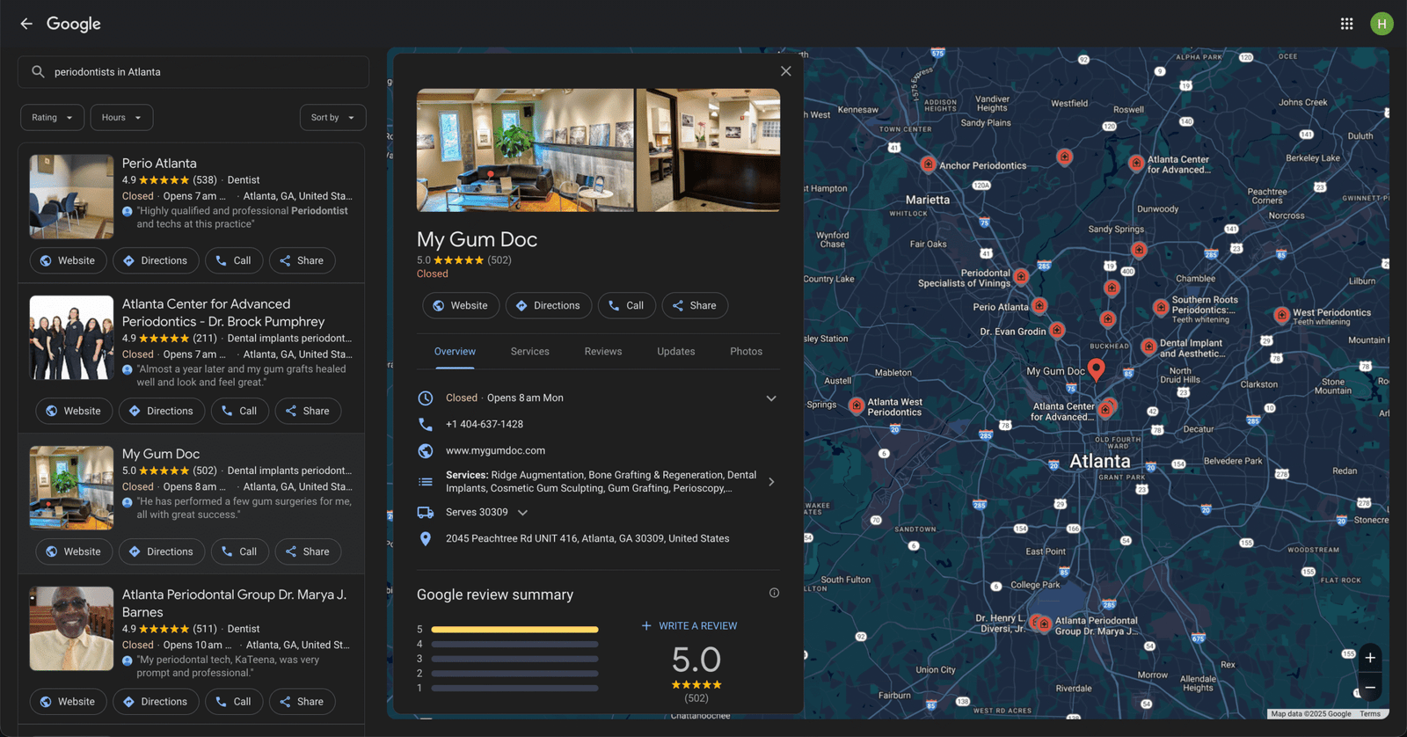The height and width of the screenshot is (737, 1407).
Task: Click the Anchor Periodontics map pin
Action: [x=928, y=164]
